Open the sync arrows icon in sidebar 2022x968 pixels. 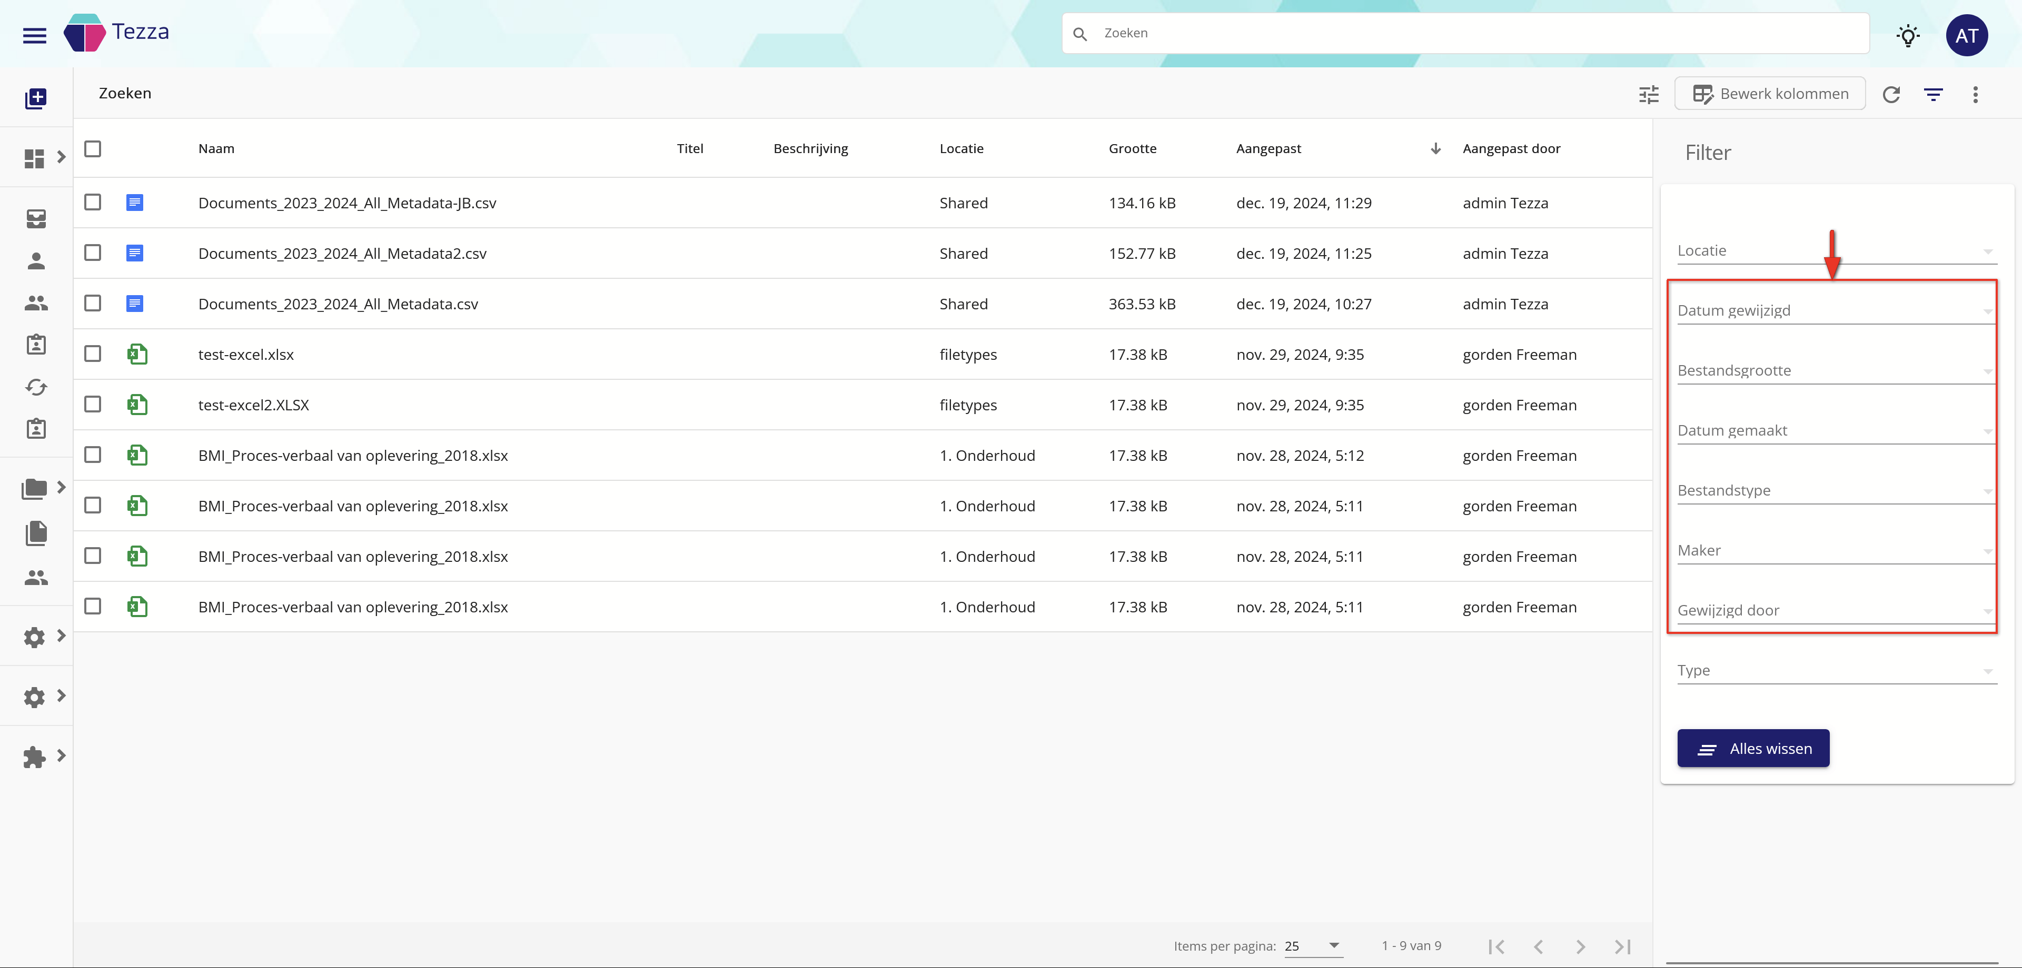click(36, 387)
